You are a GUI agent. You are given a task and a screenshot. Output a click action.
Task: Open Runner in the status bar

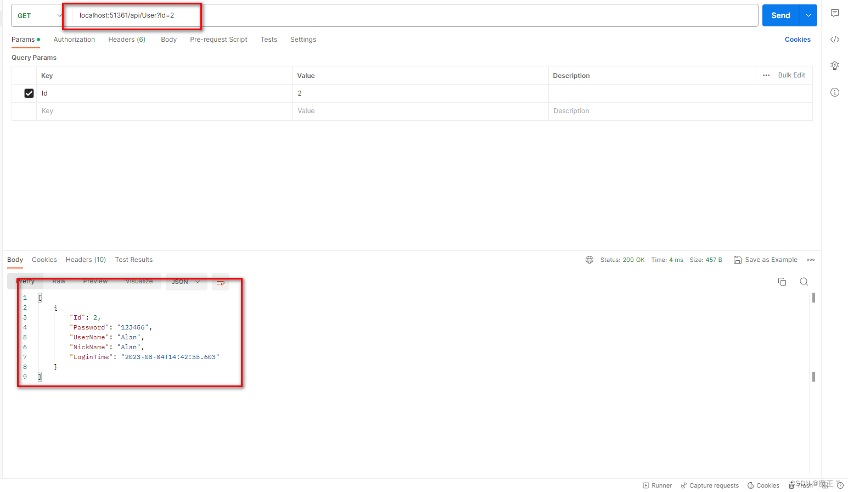tap(657, 485)
